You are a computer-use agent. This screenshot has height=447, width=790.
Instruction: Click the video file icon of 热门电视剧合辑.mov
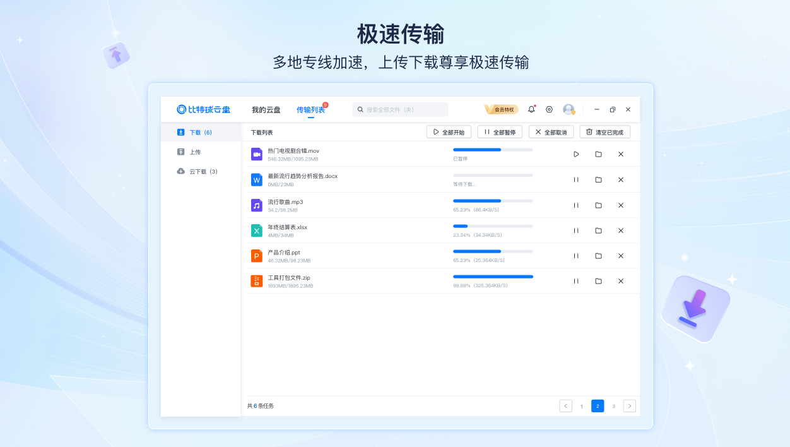[257, 154]
